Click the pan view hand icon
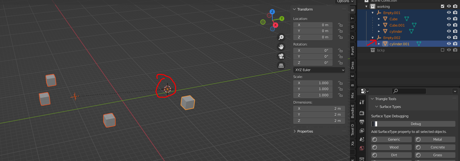The image size is (460, 161). click(x=281, y=47)
